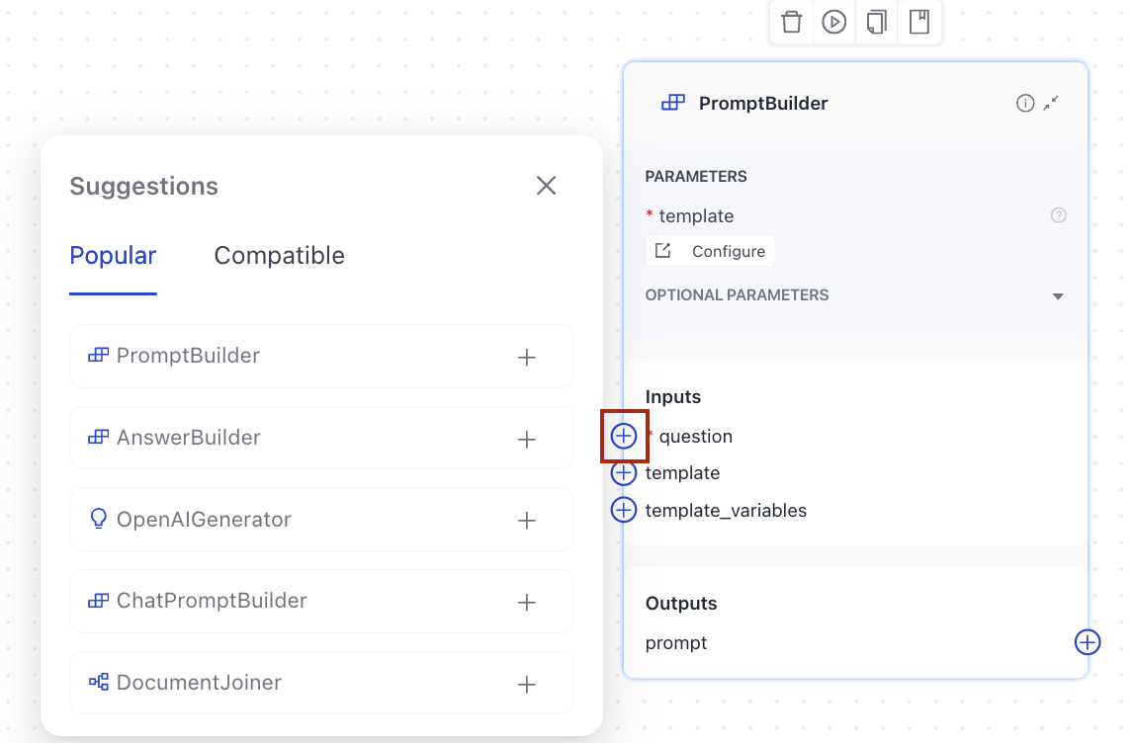Select the Popular suggestions tab
1135x743 pixels.
(x=113, y=255)
